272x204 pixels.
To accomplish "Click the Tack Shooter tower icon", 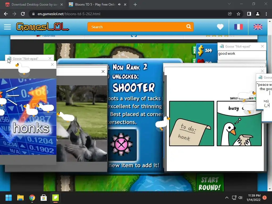I will (122, 144).
